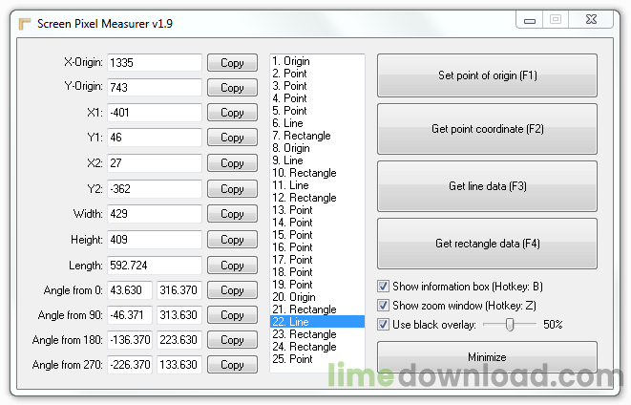
Task: Select list entry '7. Rectangle'
Action: (x=317, y=136)
